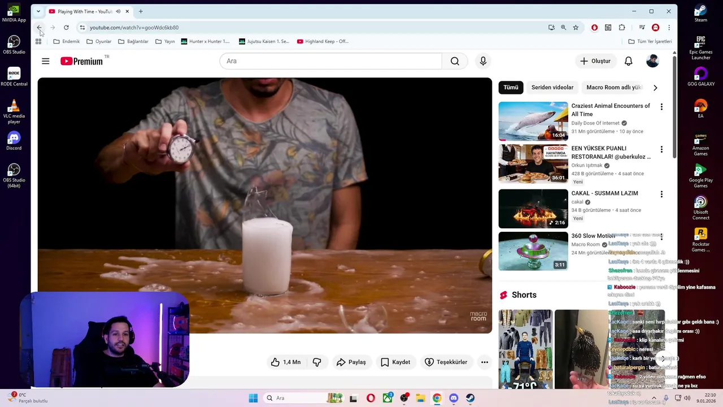This screenshot has height=407, width=723.
Task: Click the Teşekkürler button
Action: click(446, 362)
